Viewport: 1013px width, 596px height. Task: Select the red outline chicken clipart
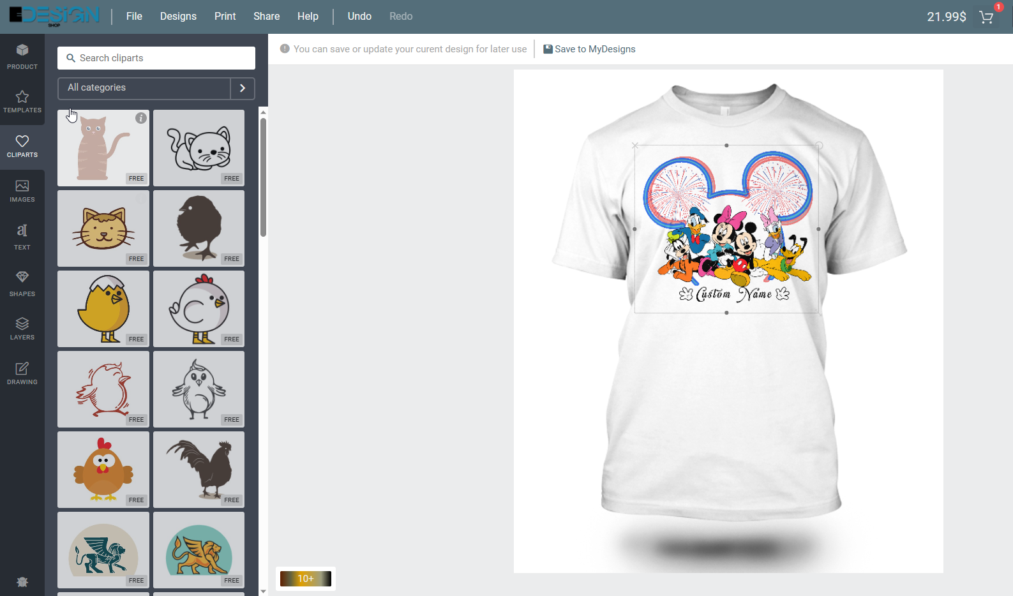(103, 389)
